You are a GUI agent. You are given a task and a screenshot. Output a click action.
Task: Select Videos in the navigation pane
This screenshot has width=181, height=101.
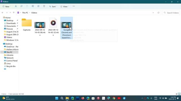pyautogui.click(x=9, y=37)
